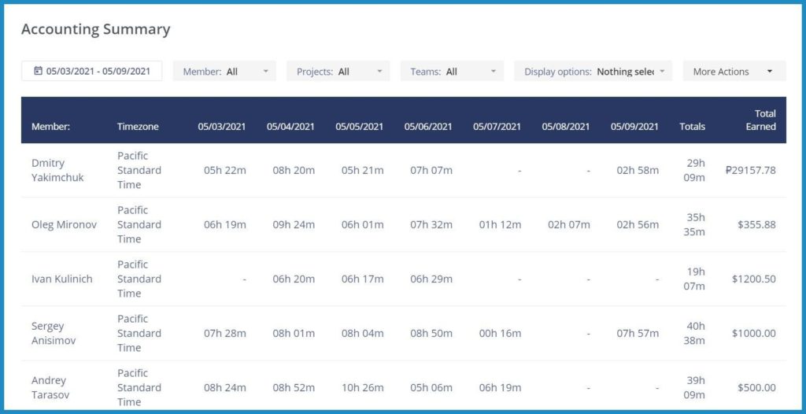Click the 05/03/2021 column header
This screenshot has height=414, width=806.
pyautogui.click(x=221, y=127)
